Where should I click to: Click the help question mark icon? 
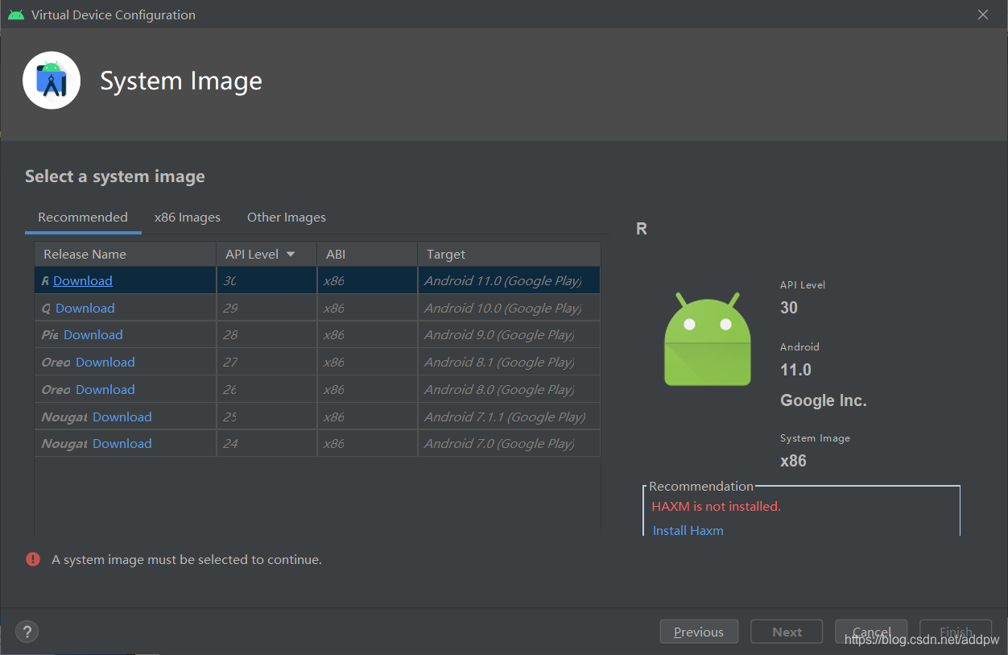pyautogui.click(x=27, y=632)
